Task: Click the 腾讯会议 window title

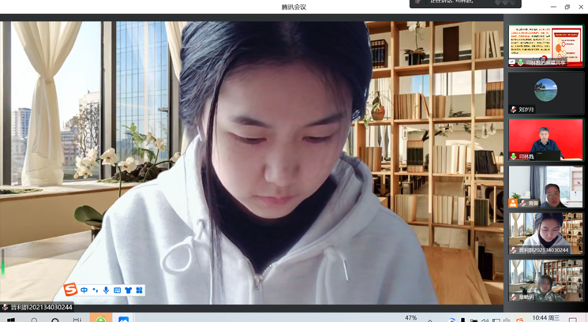Action: tap(294, 7)
